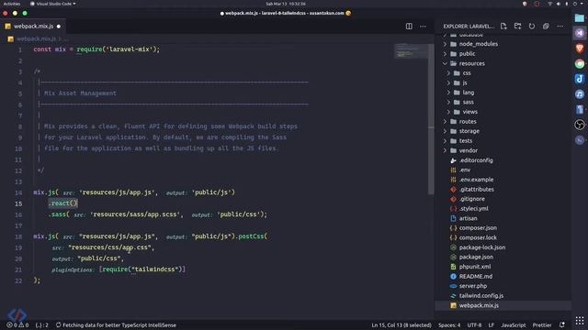Click Prettier status bar item
The height and width of the screenshot is (330, 588).
[542, 325]
